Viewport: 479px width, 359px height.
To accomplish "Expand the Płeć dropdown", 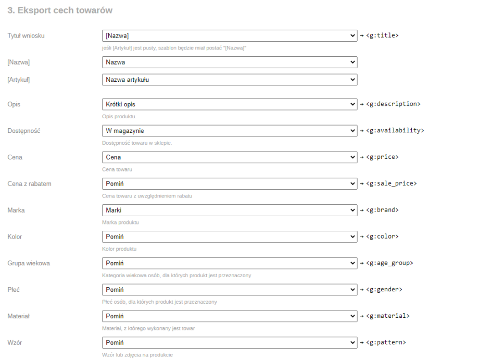I will pyautogui.click(x=230, y=290).
